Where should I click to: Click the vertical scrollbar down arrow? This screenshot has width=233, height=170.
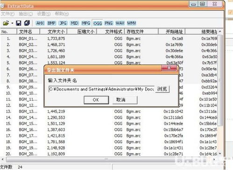click(x=220, y=154)
